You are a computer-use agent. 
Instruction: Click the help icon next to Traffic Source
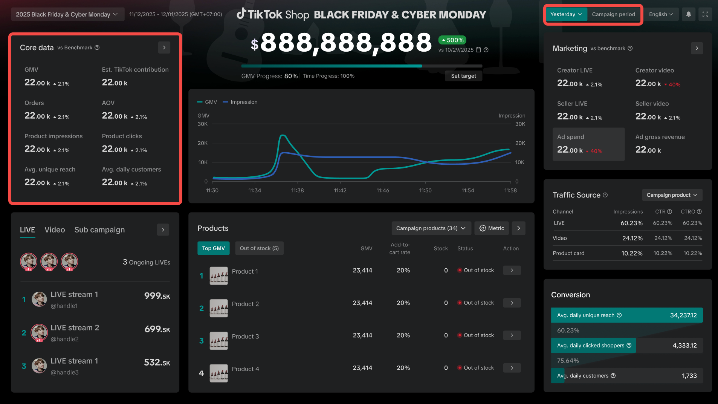(605, 195)
